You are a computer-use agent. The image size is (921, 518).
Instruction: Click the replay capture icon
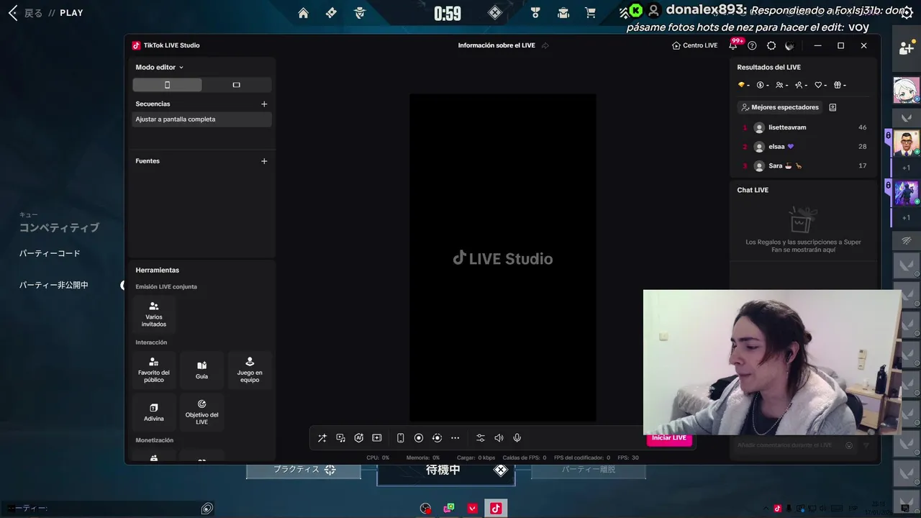(437, 438)
